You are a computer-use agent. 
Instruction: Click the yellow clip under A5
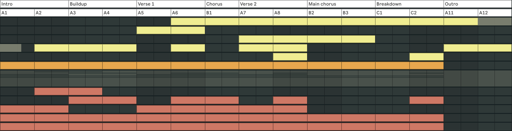coord(154,30)
